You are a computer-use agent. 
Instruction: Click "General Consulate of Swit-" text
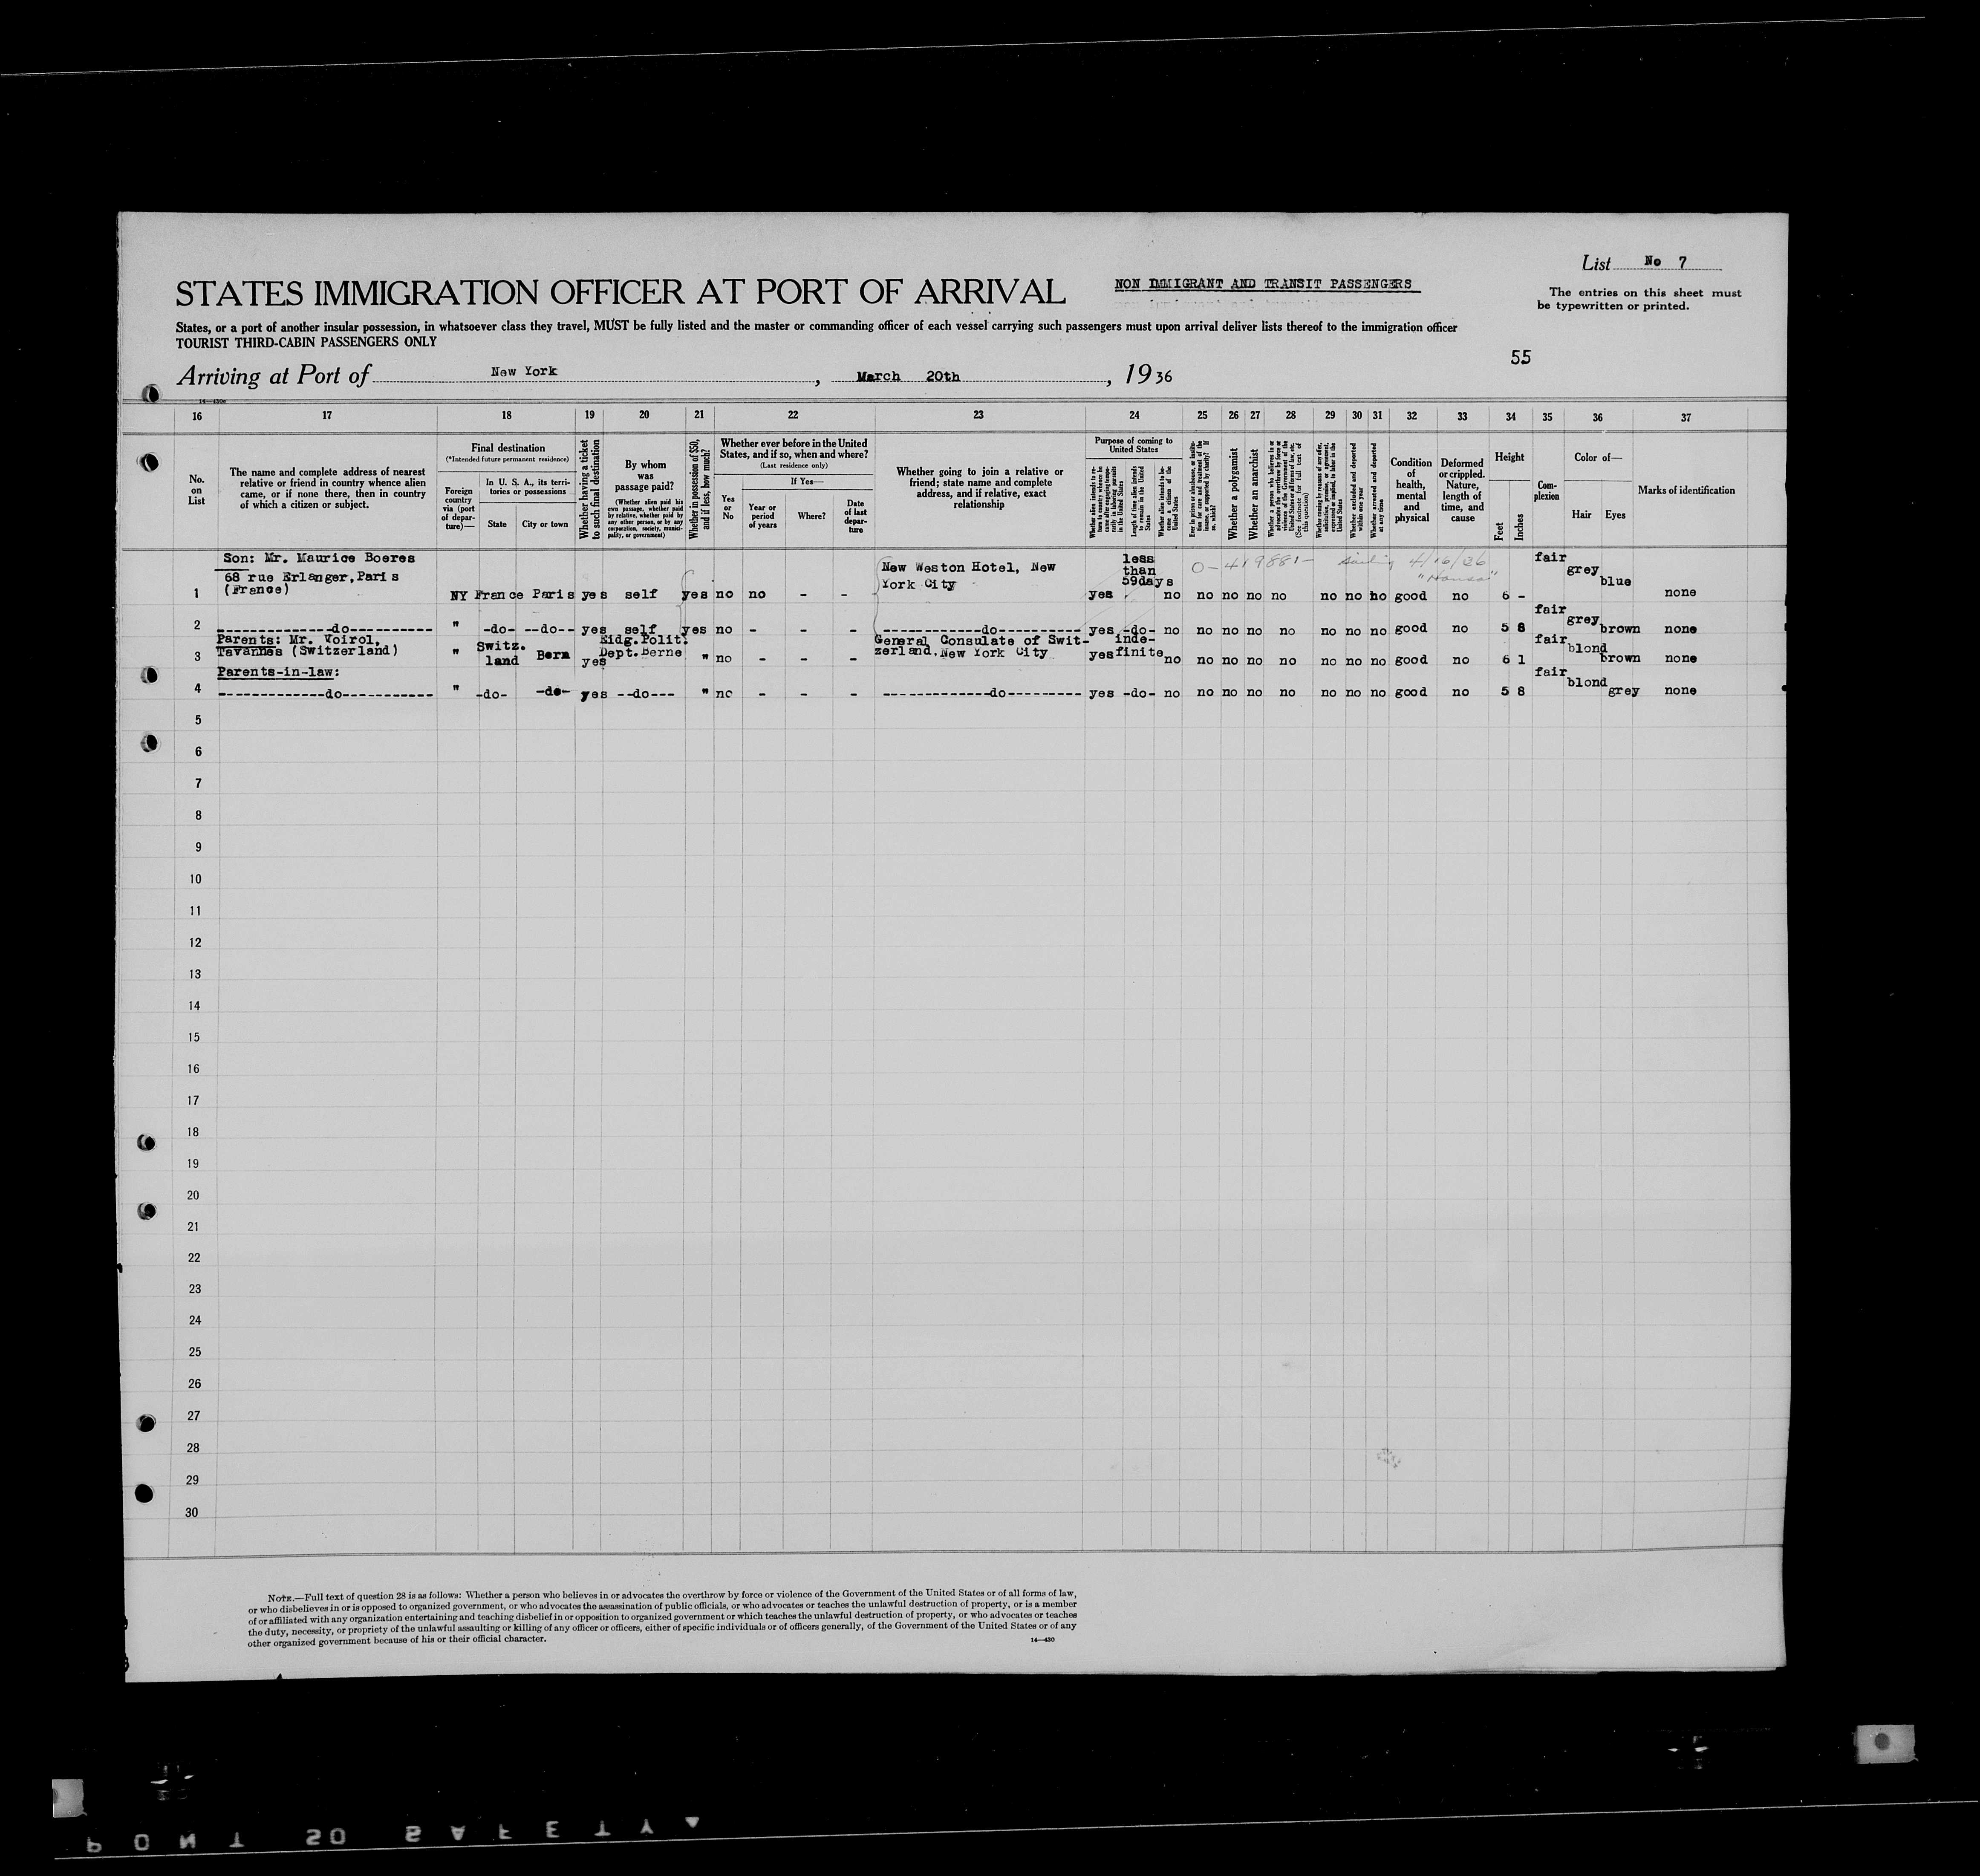click(x=981, y=640)
